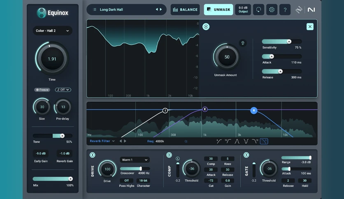
Task: Click the Comp Knee value 5 field
Action: click(228, 159)
